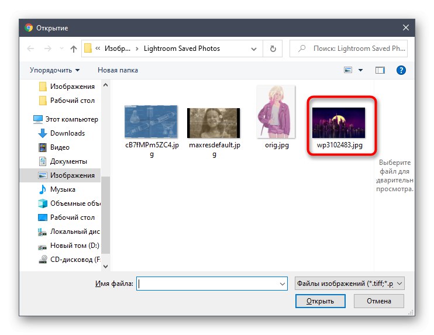Open the view options dropdown arrow
This screenshot has width=434, height=335.
pos(360,70)
